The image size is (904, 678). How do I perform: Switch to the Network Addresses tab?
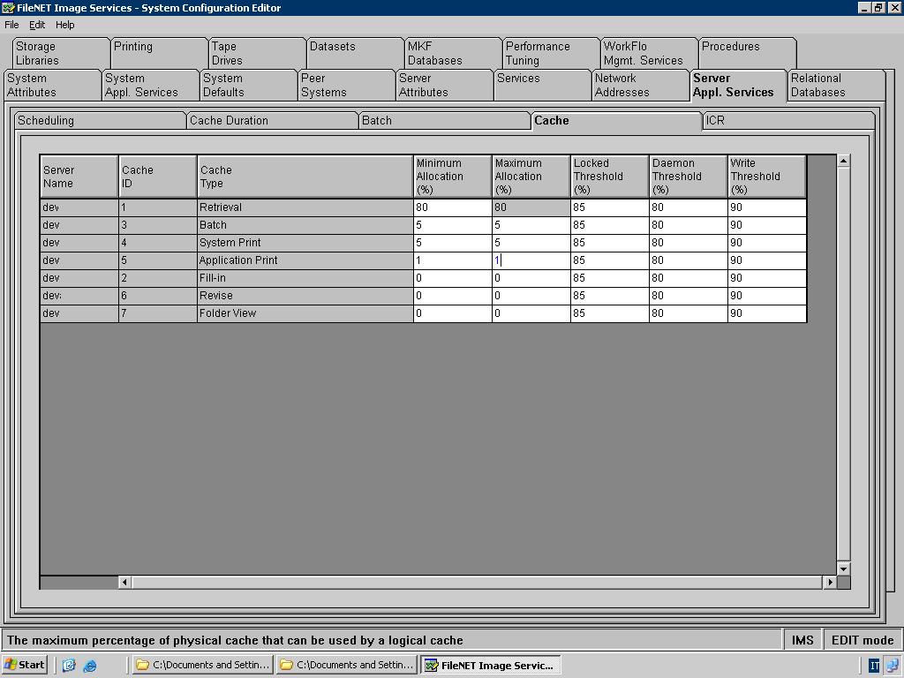click(x=641, y=86)
